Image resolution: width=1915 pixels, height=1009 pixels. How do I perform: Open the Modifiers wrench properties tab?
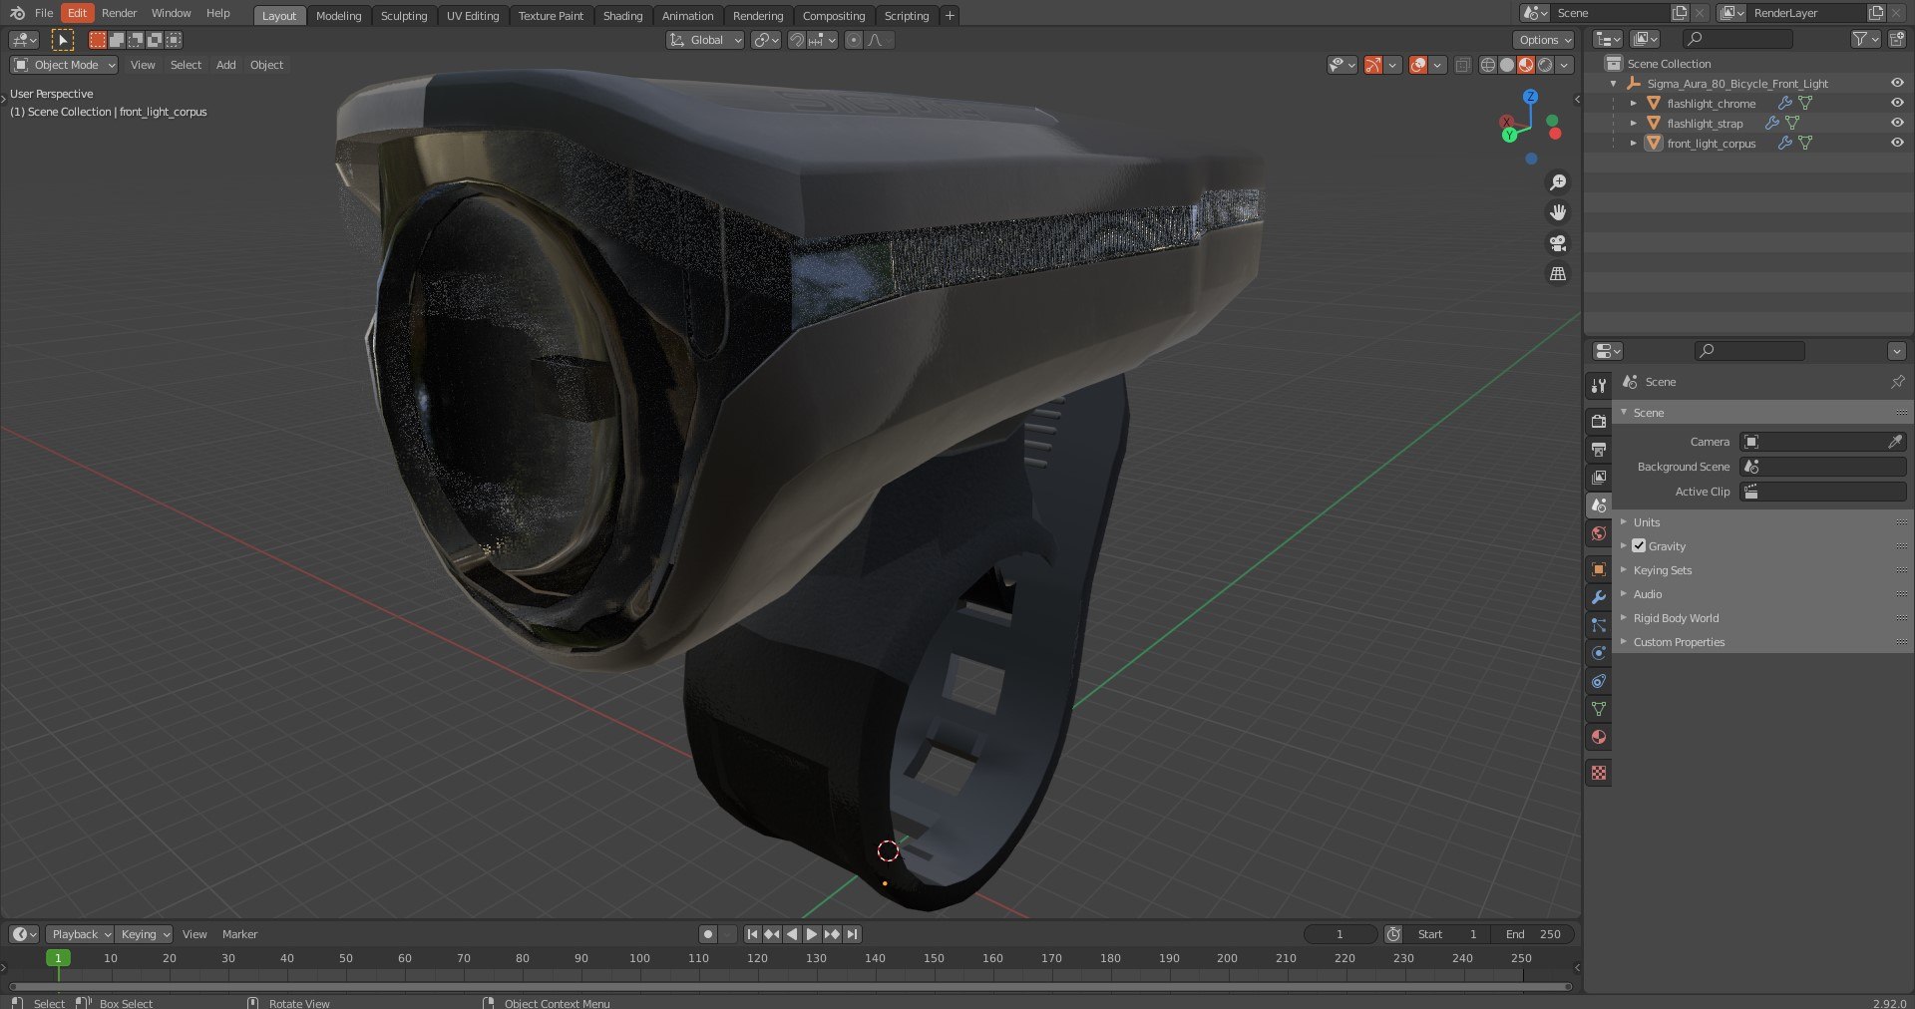[1599, 597]
